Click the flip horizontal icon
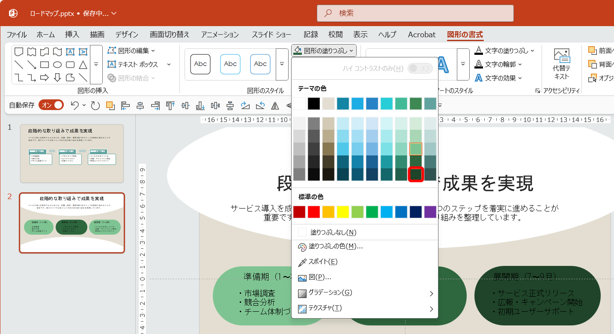Viewport: 614px width, 334px height. pyautogui.click(x=274, y=105)
